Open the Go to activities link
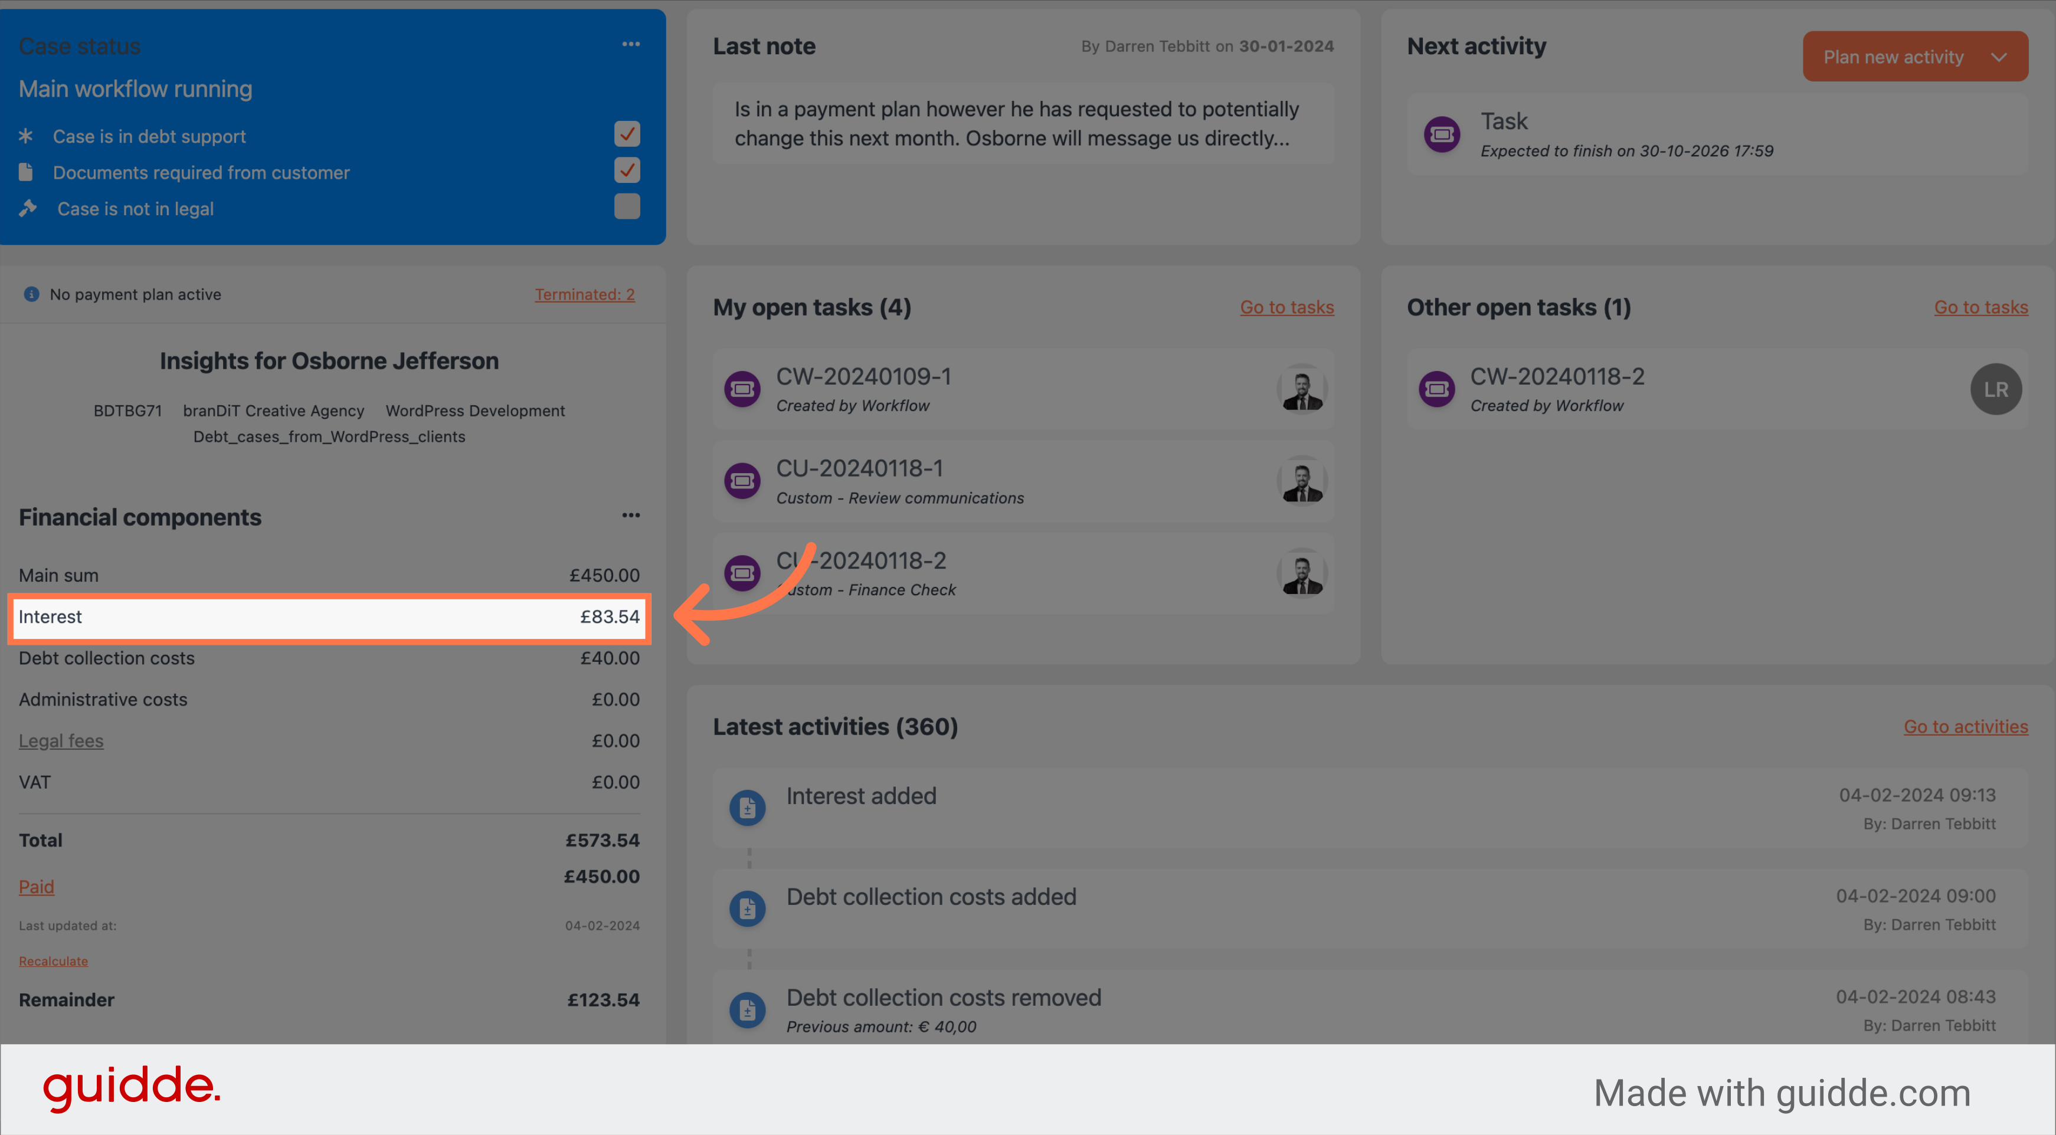2056x1135 pixels. 1965,726
